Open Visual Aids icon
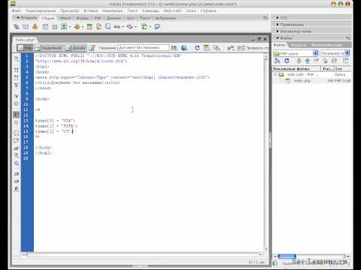This screenshot has width=361, height=270. point(217,47)
